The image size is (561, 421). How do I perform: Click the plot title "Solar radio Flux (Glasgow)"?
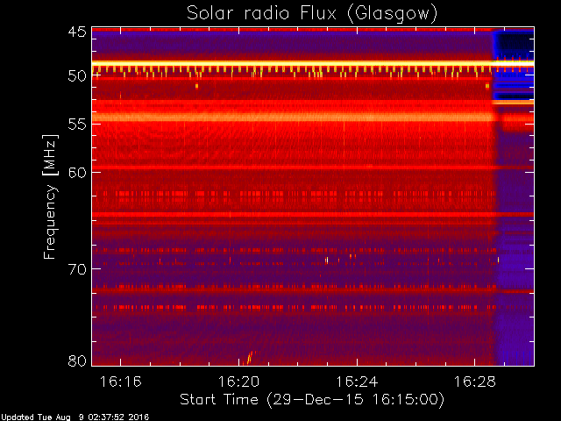(x=312, y=14)
